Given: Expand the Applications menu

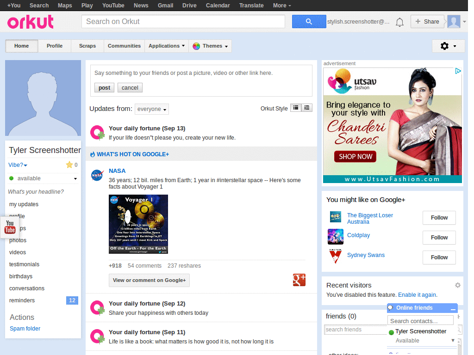Looking at the screenshot, I should (x=167, y=46).
